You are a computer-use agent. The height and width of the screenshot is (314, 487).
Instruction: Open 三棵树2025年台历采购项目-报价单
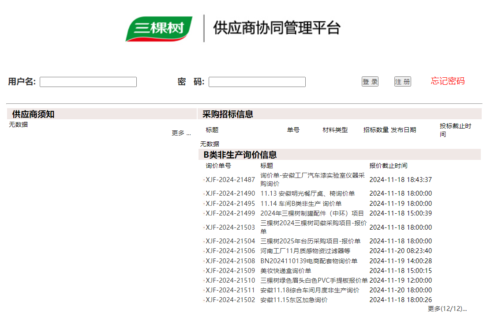point(310,241)
